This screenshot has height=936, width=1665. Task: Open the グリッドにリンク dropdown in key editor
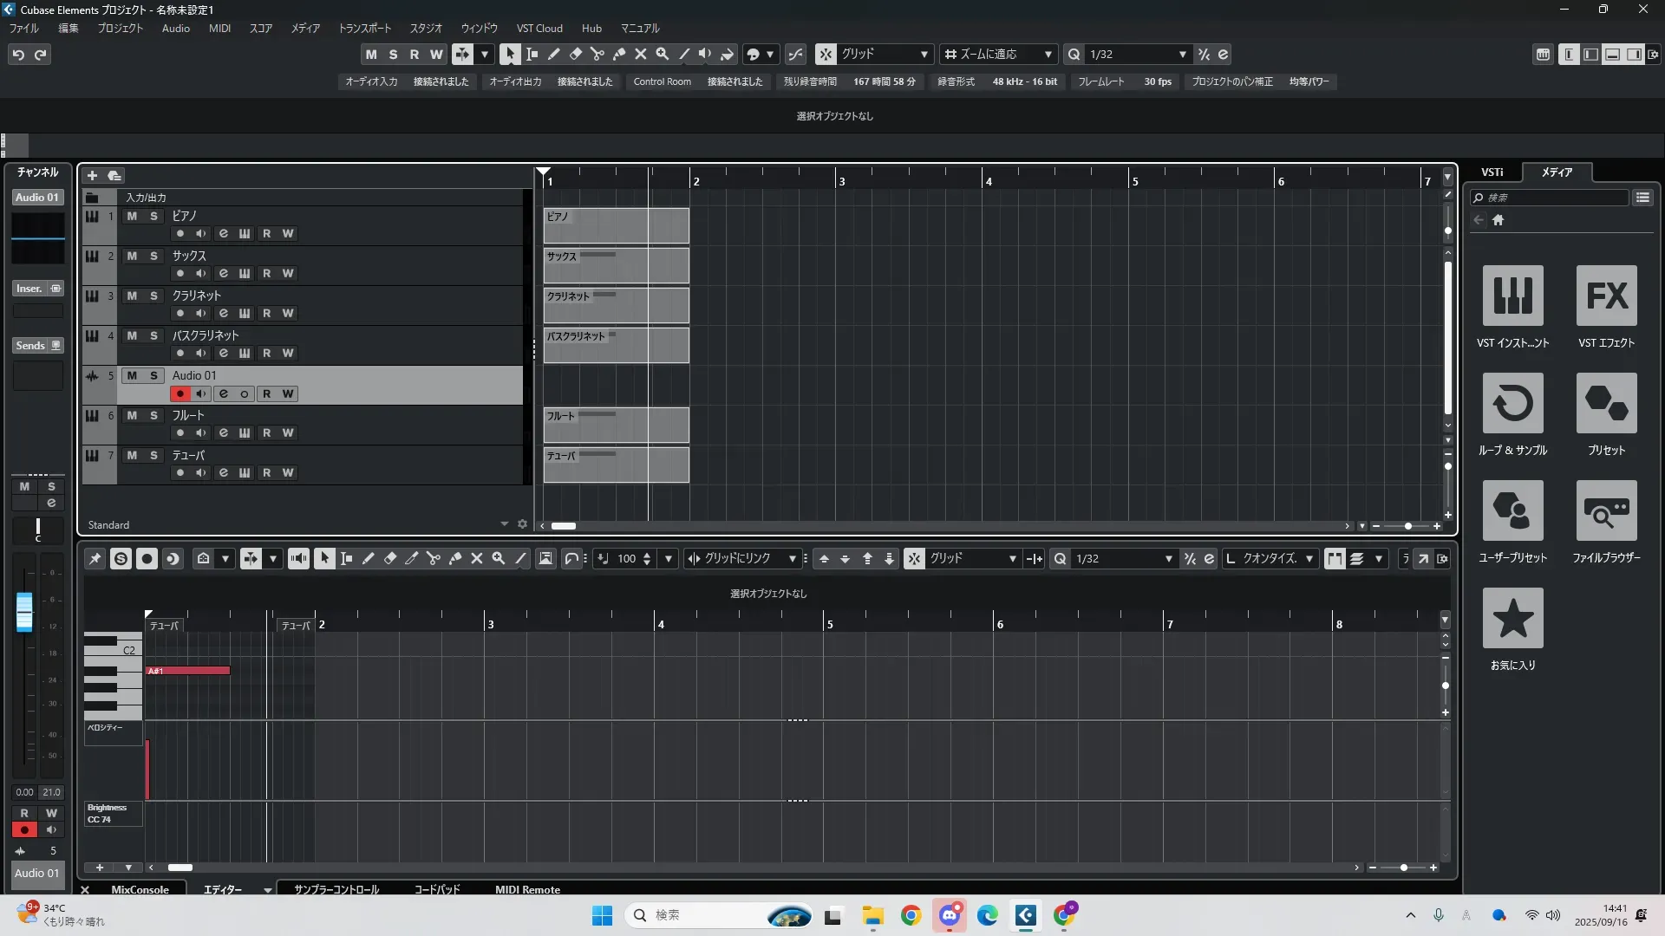point(792,559)
